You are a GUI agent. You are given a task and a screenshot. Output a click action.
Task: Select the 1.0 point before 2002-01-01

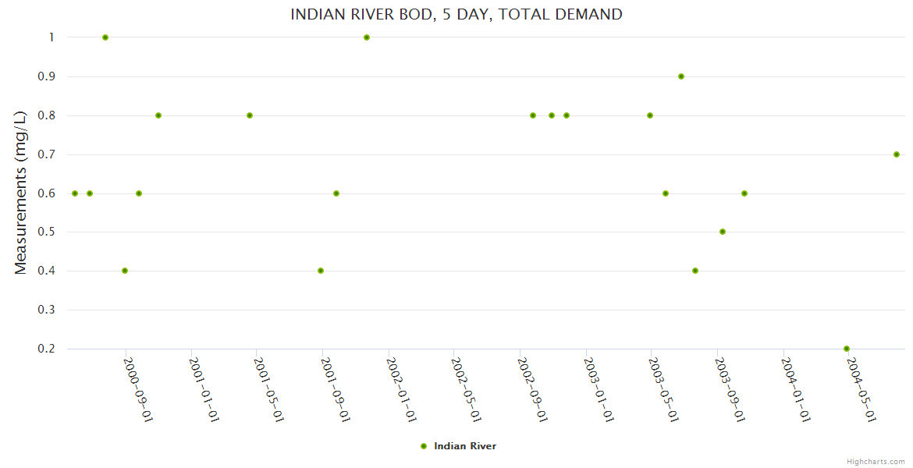367,37
